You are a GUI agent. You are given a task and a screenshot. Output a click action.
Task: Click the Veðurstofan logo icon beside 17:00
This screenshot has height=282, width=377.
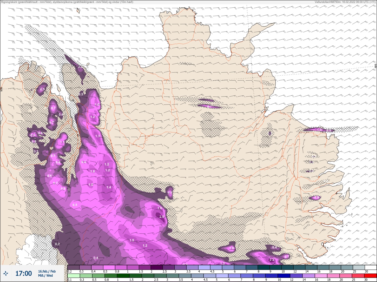(x=6, y=273)
